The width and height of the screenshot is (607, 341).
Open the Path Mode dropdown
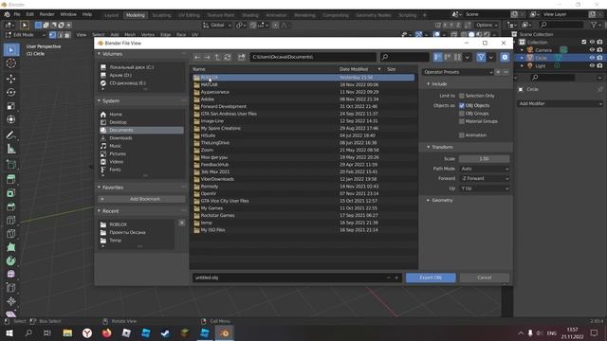click(485, 169)
